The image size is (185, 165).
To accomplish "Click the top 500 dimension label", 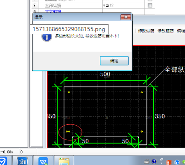I will point(105,74).
